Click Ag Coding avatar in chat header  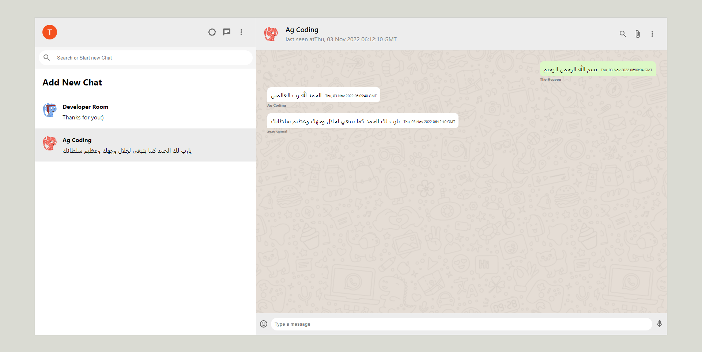pos(271,34)
